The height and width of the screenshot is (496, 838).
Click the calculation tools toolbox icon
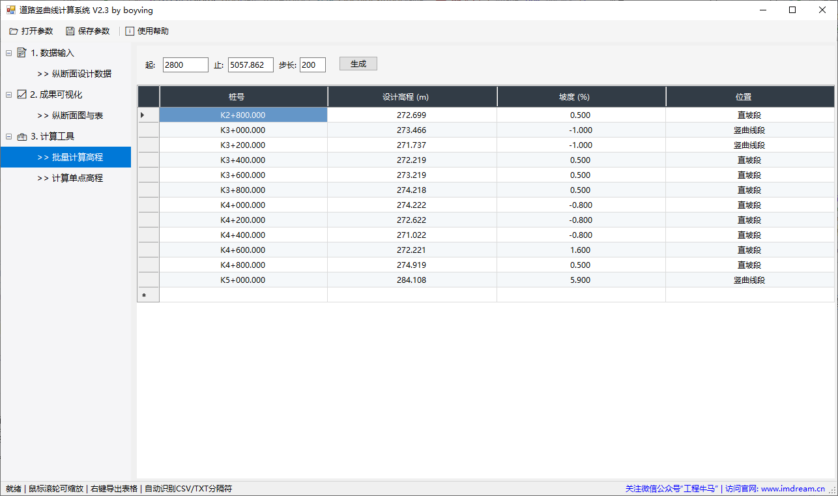pyautogui.click(x=22, y=136)
